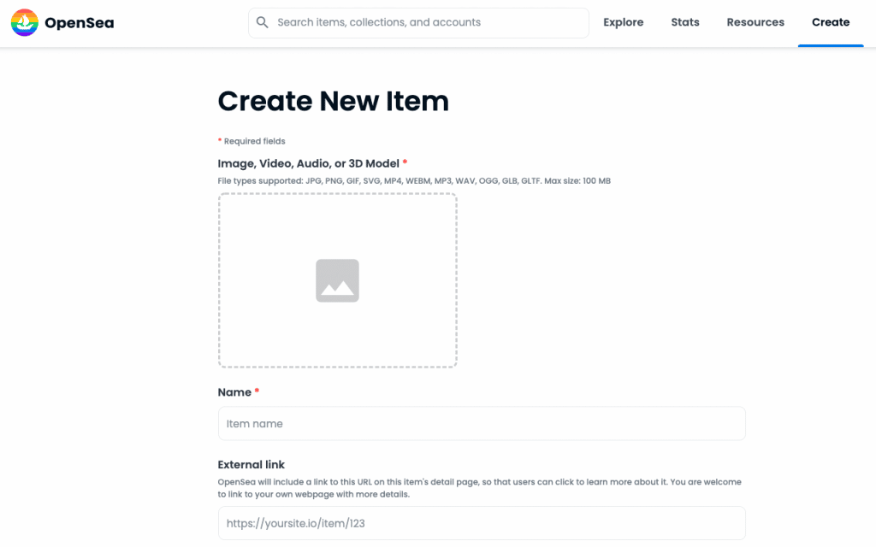Viewport: 876px width, 547px height.
Task: Click the Image, Video, Audio, or 3D Model label
Action: point(312,163)
